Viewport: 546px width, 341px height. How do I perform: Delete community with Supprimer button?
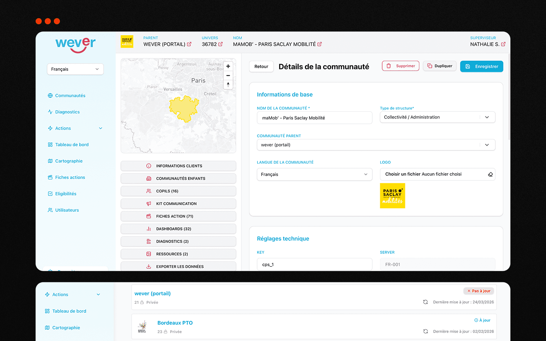click(400, 66)
